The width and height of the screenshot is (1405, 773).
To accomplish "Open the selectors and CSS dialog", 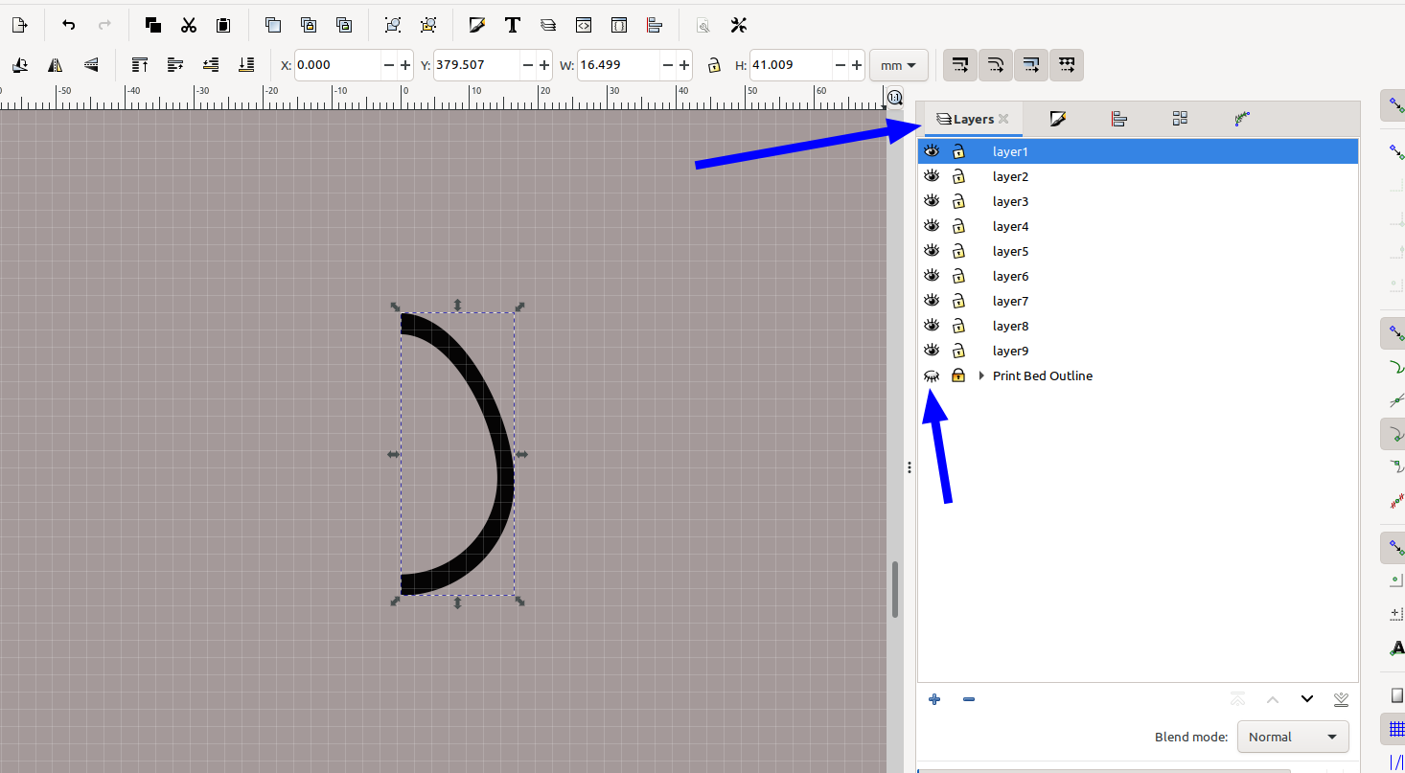I will point(619,25).
